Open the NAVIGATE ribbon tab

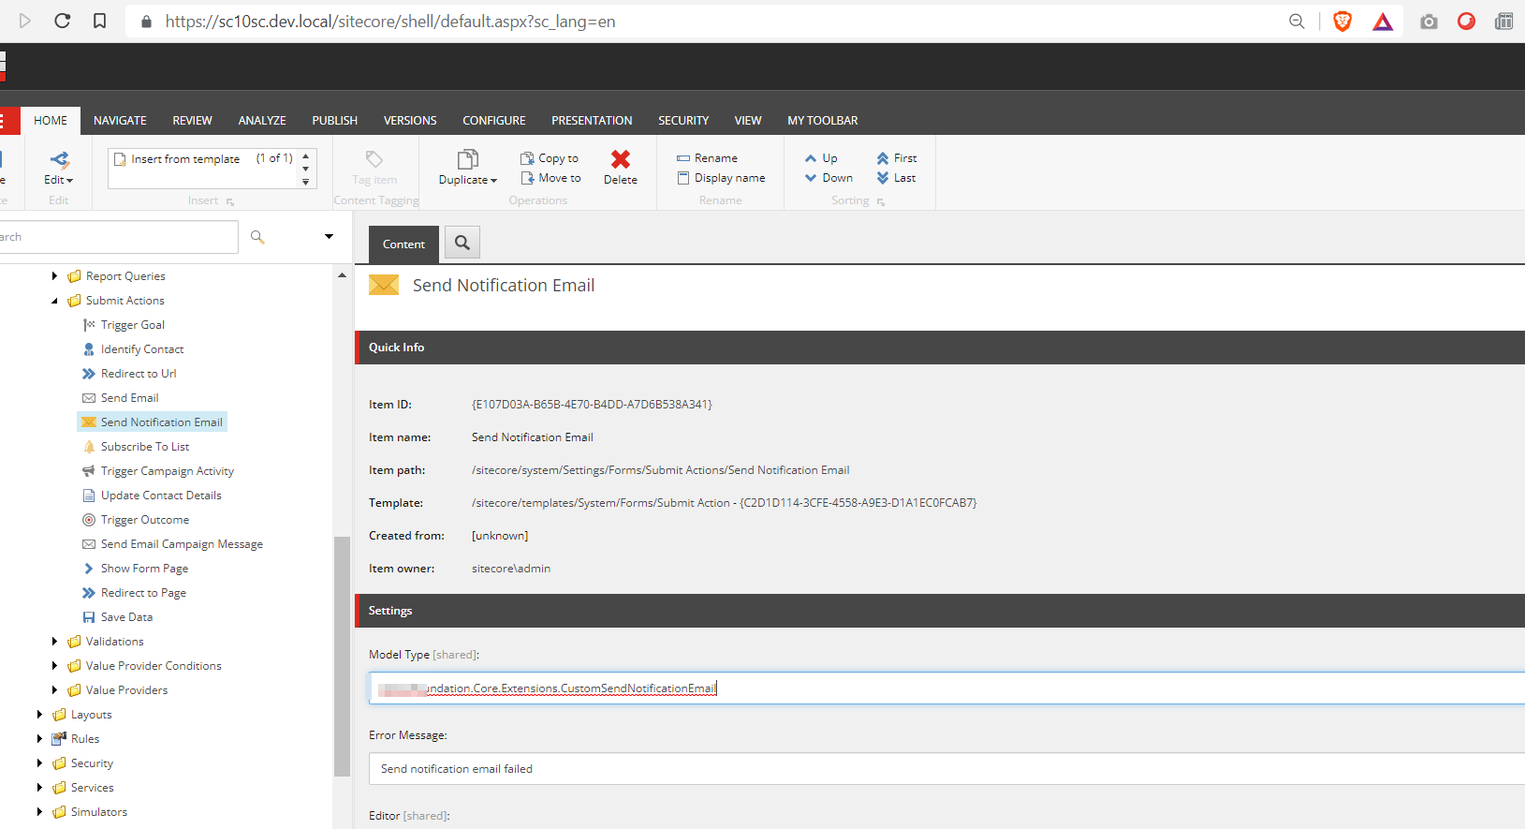coord(120,121)
